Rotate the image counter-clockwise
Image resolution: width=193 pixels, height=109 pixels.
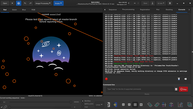pos(150,105)
